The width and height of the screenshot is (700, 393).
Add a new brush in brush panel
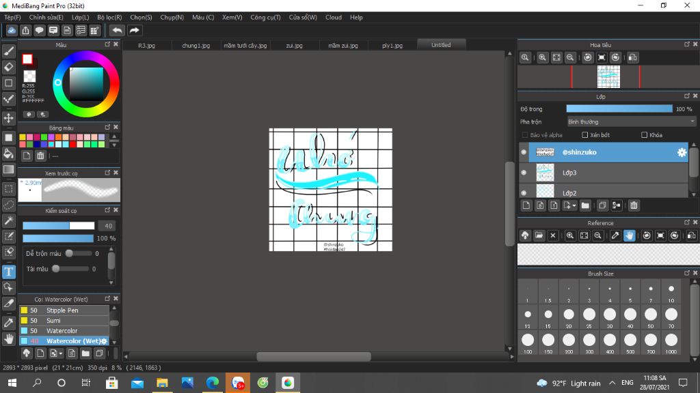coord(40,353)
